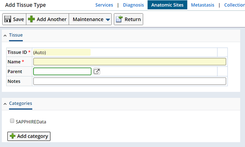Collapse the Categories section chevron
245x147 pixels.
[5, 104]
